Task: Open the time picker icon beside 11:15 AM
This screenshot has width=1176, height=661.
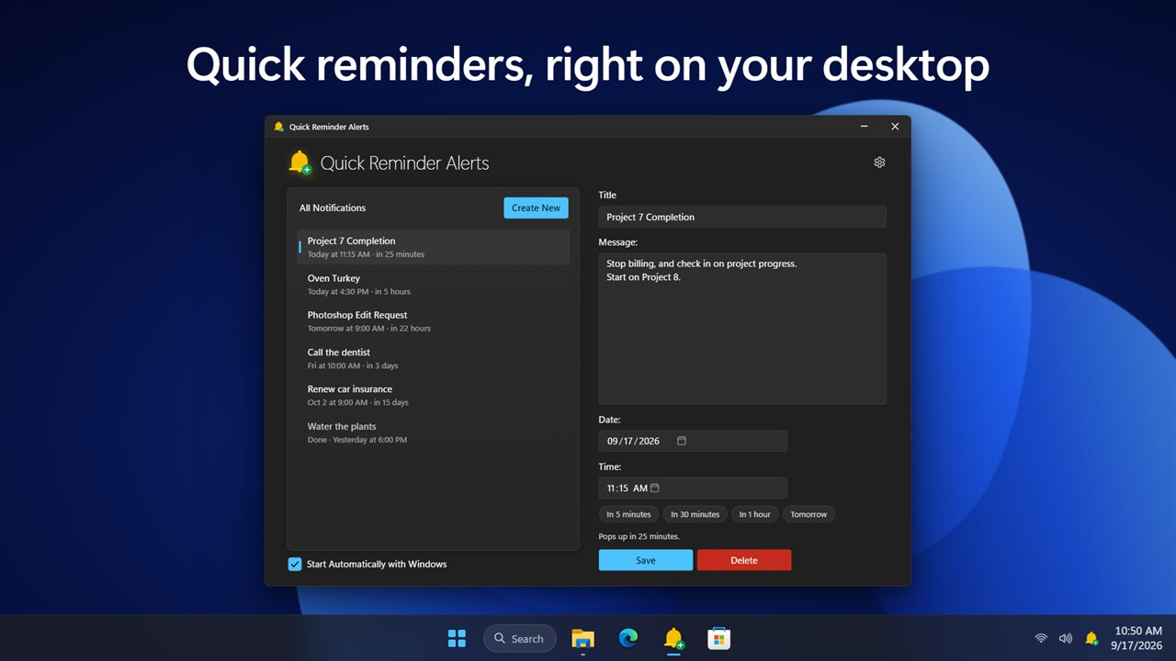Action: [x=655, y=487]
